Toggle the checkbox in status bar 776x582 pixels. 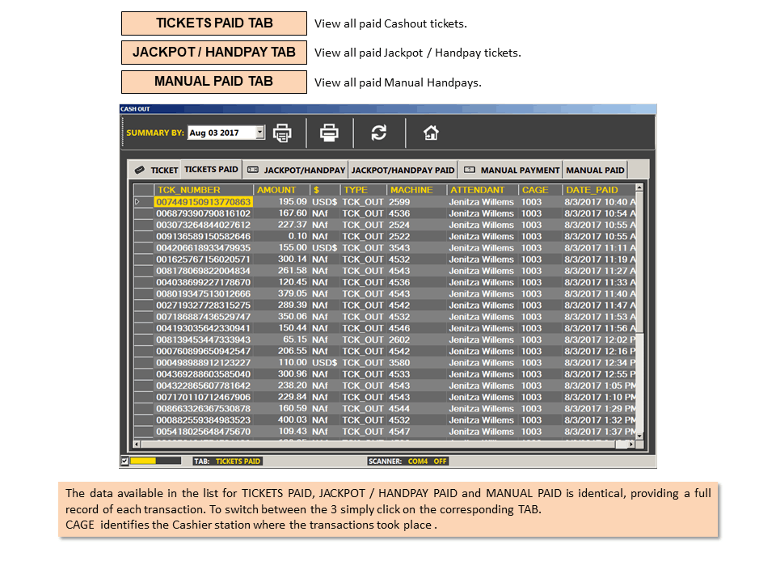124,461
